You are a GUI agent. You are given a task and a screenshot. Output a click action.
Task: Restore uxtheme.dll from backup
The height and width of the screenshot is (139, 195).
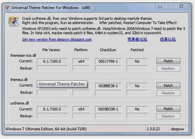pyautogui.click(x=168, y=116)
